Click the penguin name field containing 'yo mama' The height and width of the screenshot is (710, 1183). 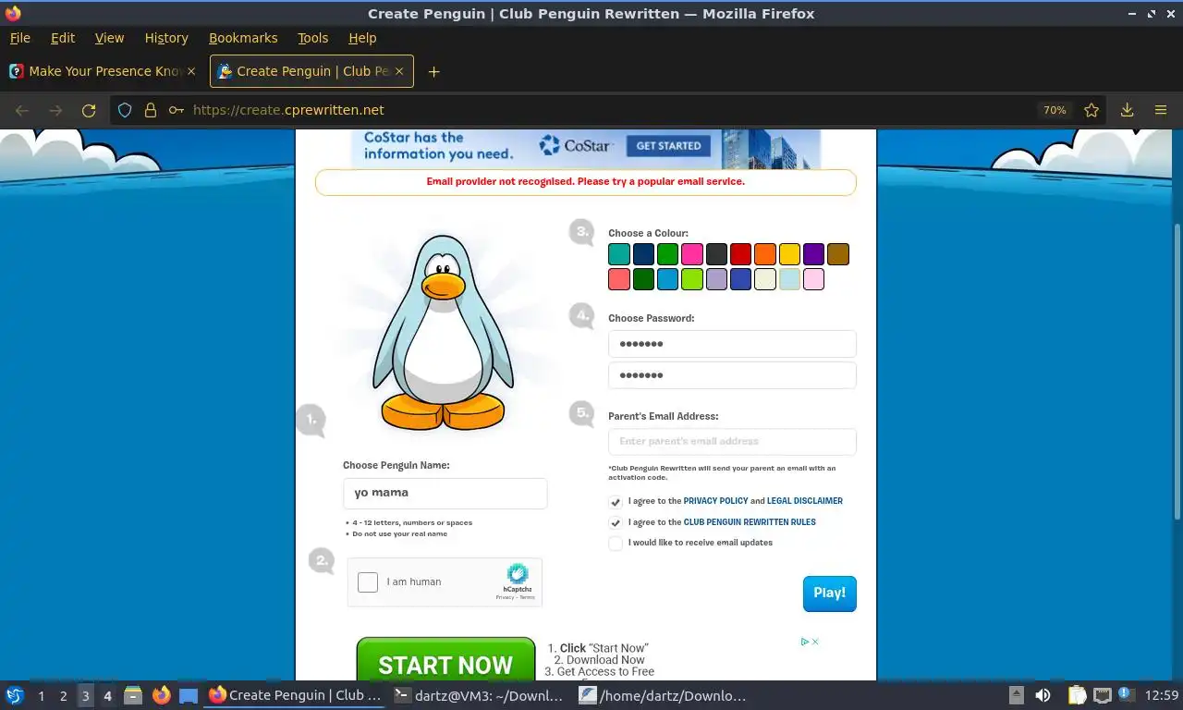(445, 494)
